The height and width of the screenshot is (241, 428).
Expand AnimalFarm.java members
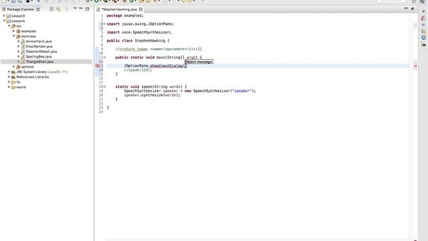(19, 42)
